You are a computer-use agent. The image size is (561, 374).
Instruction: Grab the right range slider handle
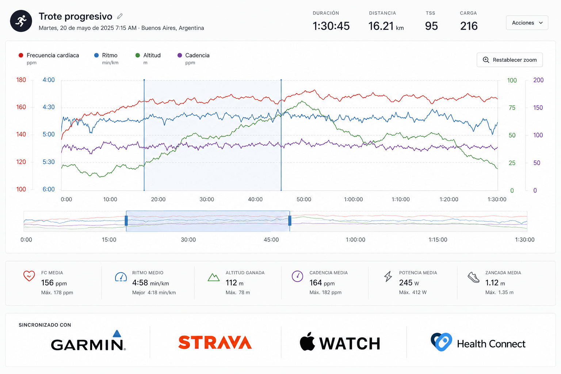tap(290, 221)
